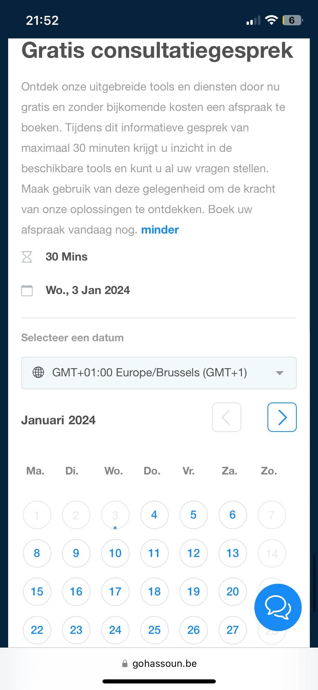Image resolution: width=318 pixels, height=690 pixels.
Task: Tap the lock icon in address bar
Action: pos(125,664)
